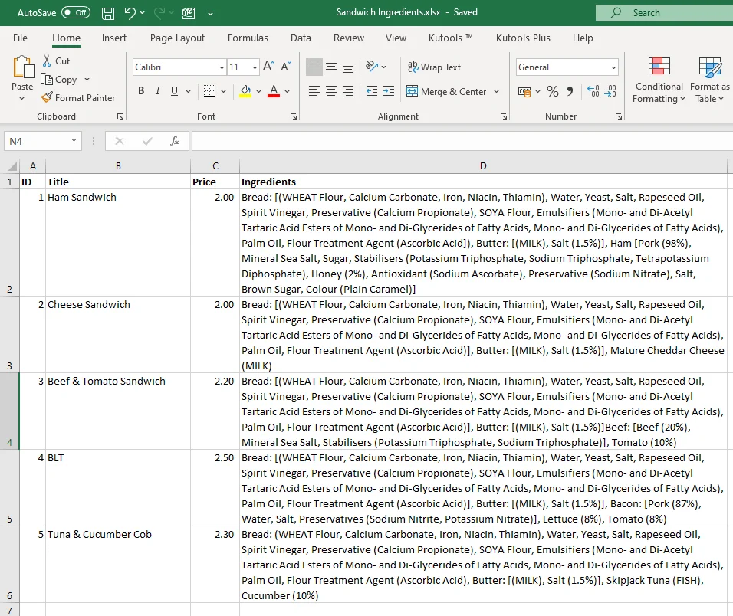Apply percent number style

(553, 90)
